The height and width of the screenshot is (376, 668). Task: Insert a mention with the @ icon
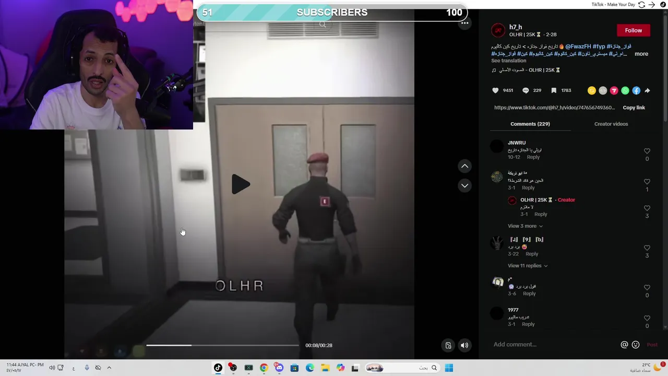point(624,345)
